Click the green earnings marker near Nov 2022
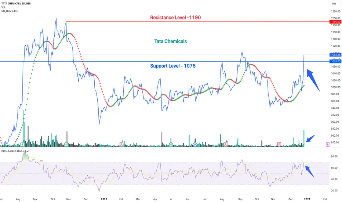342x202 pixels. tap(66, 144)
